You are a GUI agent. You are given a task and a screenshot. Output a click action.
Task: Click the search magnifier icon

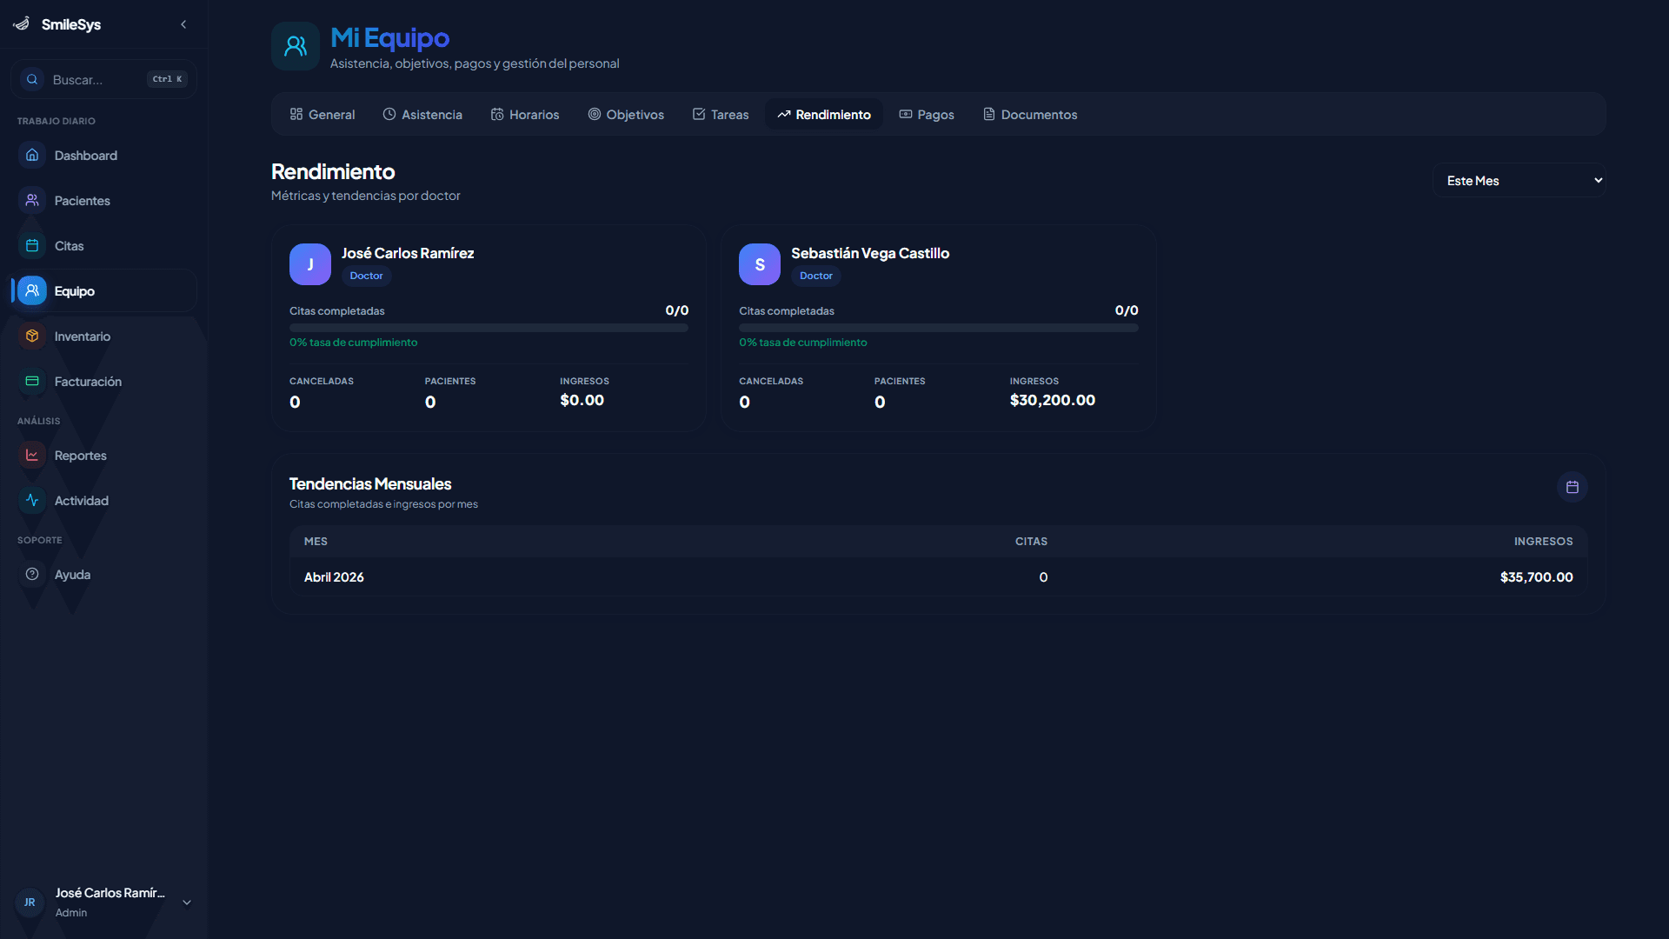(x=32, y=79)
